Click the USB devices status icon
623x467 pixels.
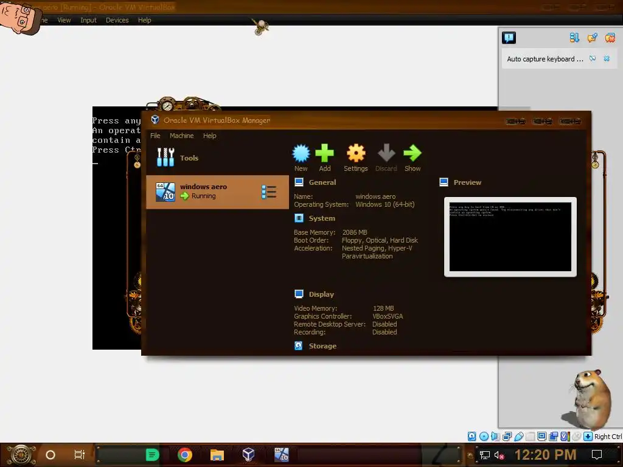pyautogui.click(x=518, y=437)
